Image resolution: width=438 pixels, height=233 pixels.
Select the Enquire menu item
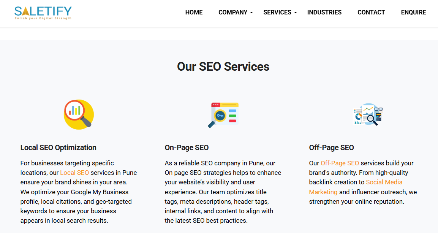413,12
